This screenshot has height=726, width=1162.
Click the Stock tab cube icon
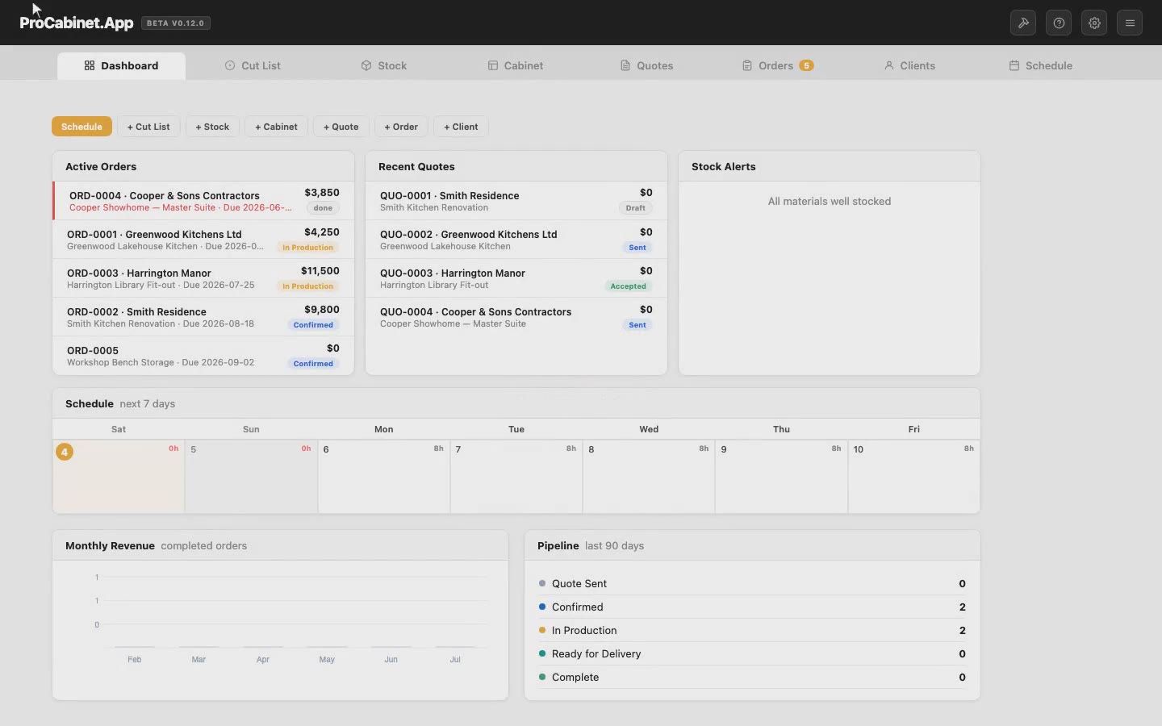coord(366,65)
